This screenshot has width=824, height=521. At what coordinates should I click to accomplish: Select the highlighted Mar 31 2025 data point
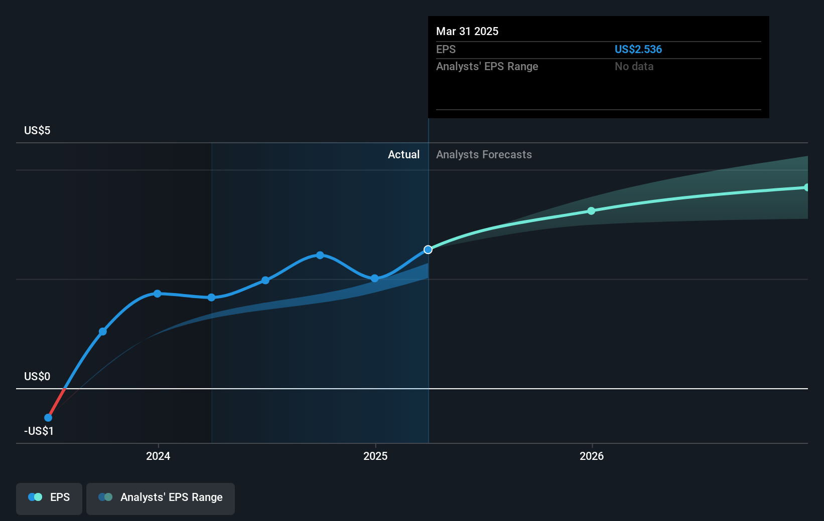(x=428, y=249)
